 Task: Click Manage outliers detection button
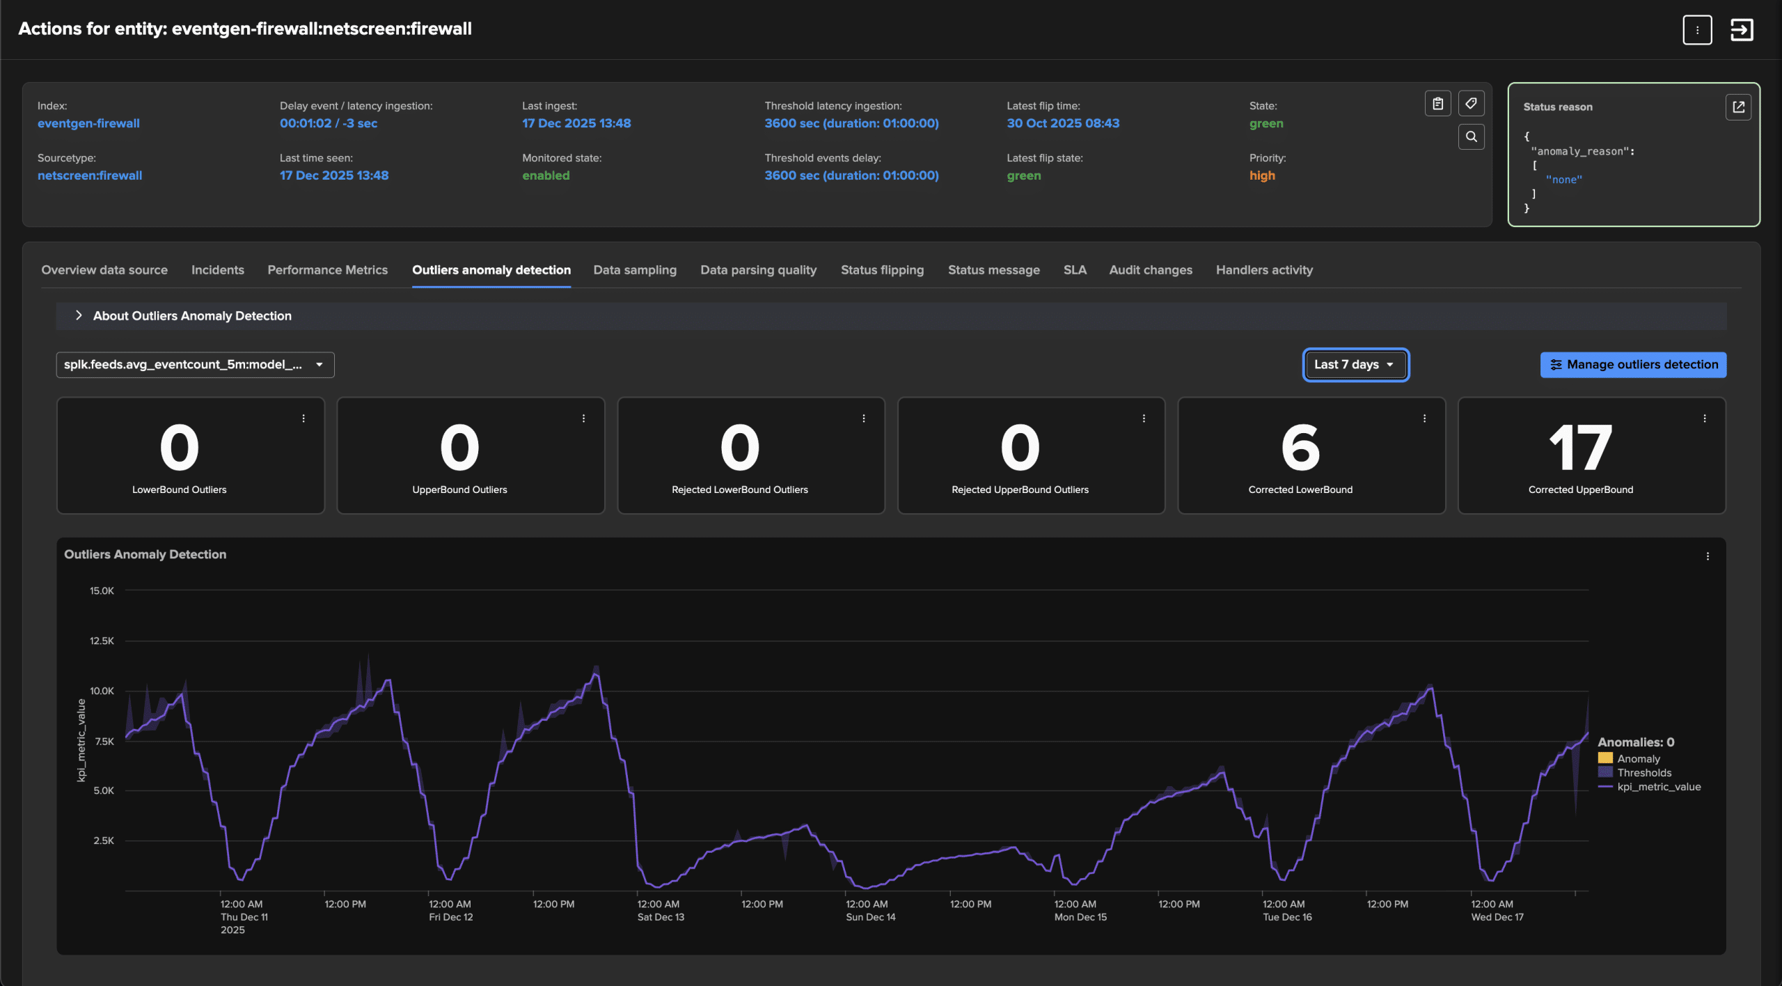point(1632,365)
